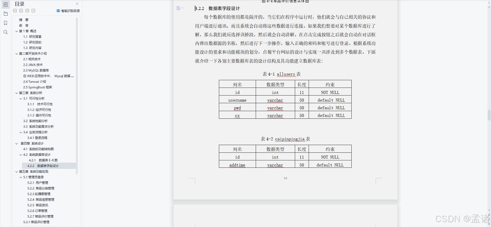The image size is (491, 227).
Task: Collapse the 5.1 管理员登录 subsection
Action: [21, 177]
